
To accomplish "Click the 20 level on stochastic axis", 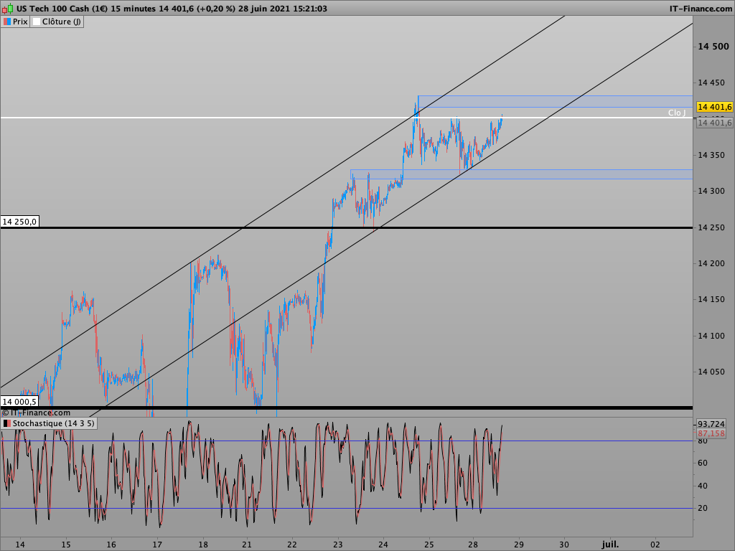I will (703, 509).
